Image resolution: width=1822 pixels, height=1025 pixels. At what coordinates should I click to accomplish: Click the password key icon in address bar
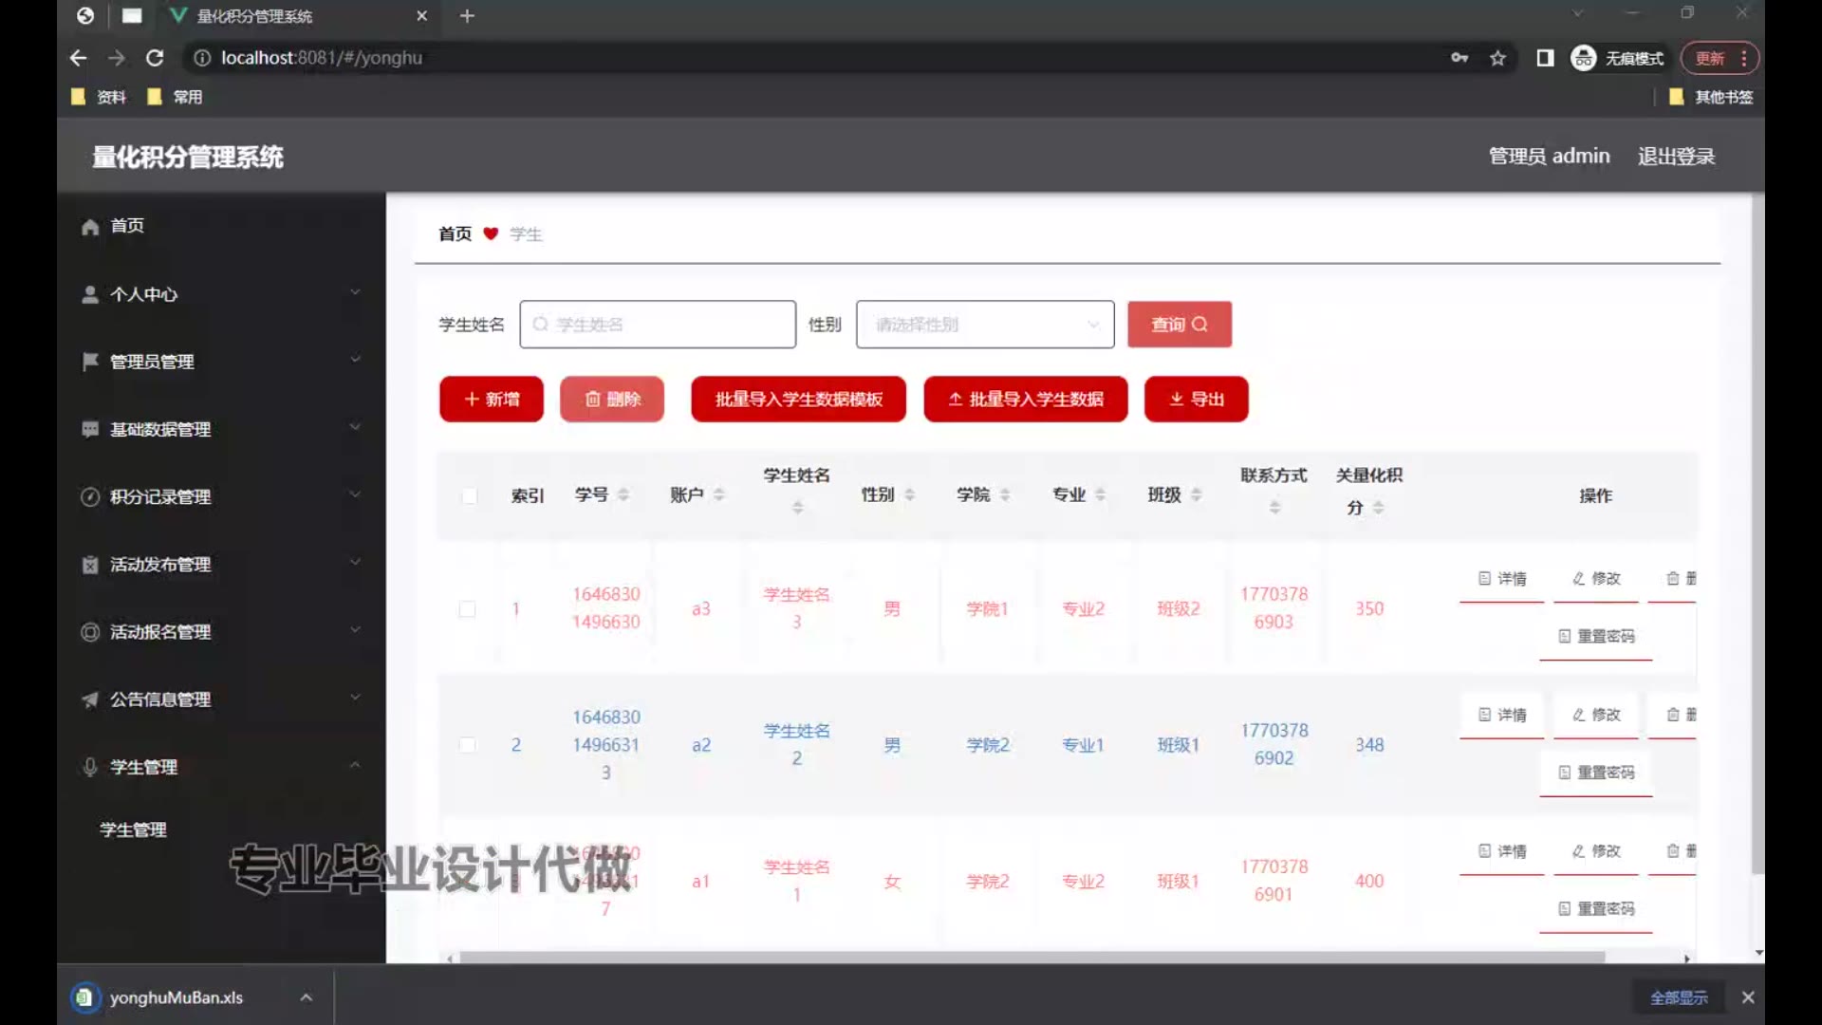pyautogui.click(x=1459, y=59)
